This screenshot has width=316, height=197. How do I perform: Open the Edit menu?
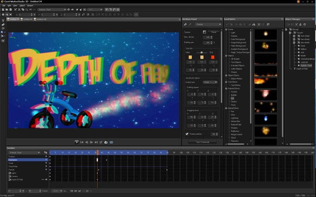[x=9, y=5]
